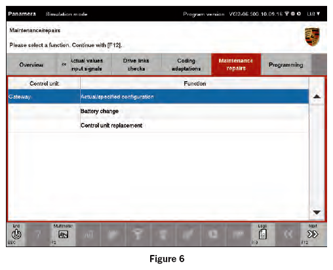
Task: Click the scrollbar down arrow
Action: pyautogui.click(x=317, y=212)
